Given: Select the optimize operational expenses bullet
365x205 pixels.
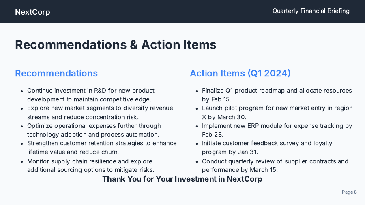Looking at the screenshot, I should (94, 130).
